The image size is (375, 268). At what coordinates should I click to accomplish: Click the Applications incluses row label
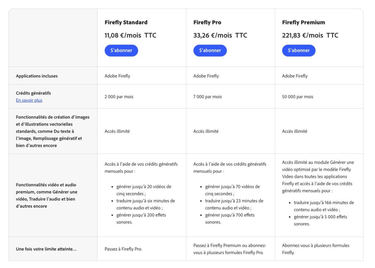point(37,76)
